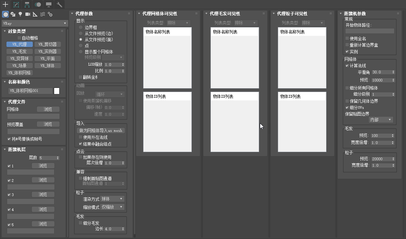
Task: Select the Space Warps category icon
Action: click(x=43, y=14)
